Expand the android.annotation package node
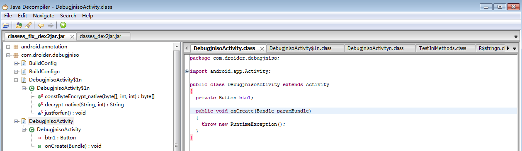The width and height of the screenshot is (522, 151). click(8, 47)
